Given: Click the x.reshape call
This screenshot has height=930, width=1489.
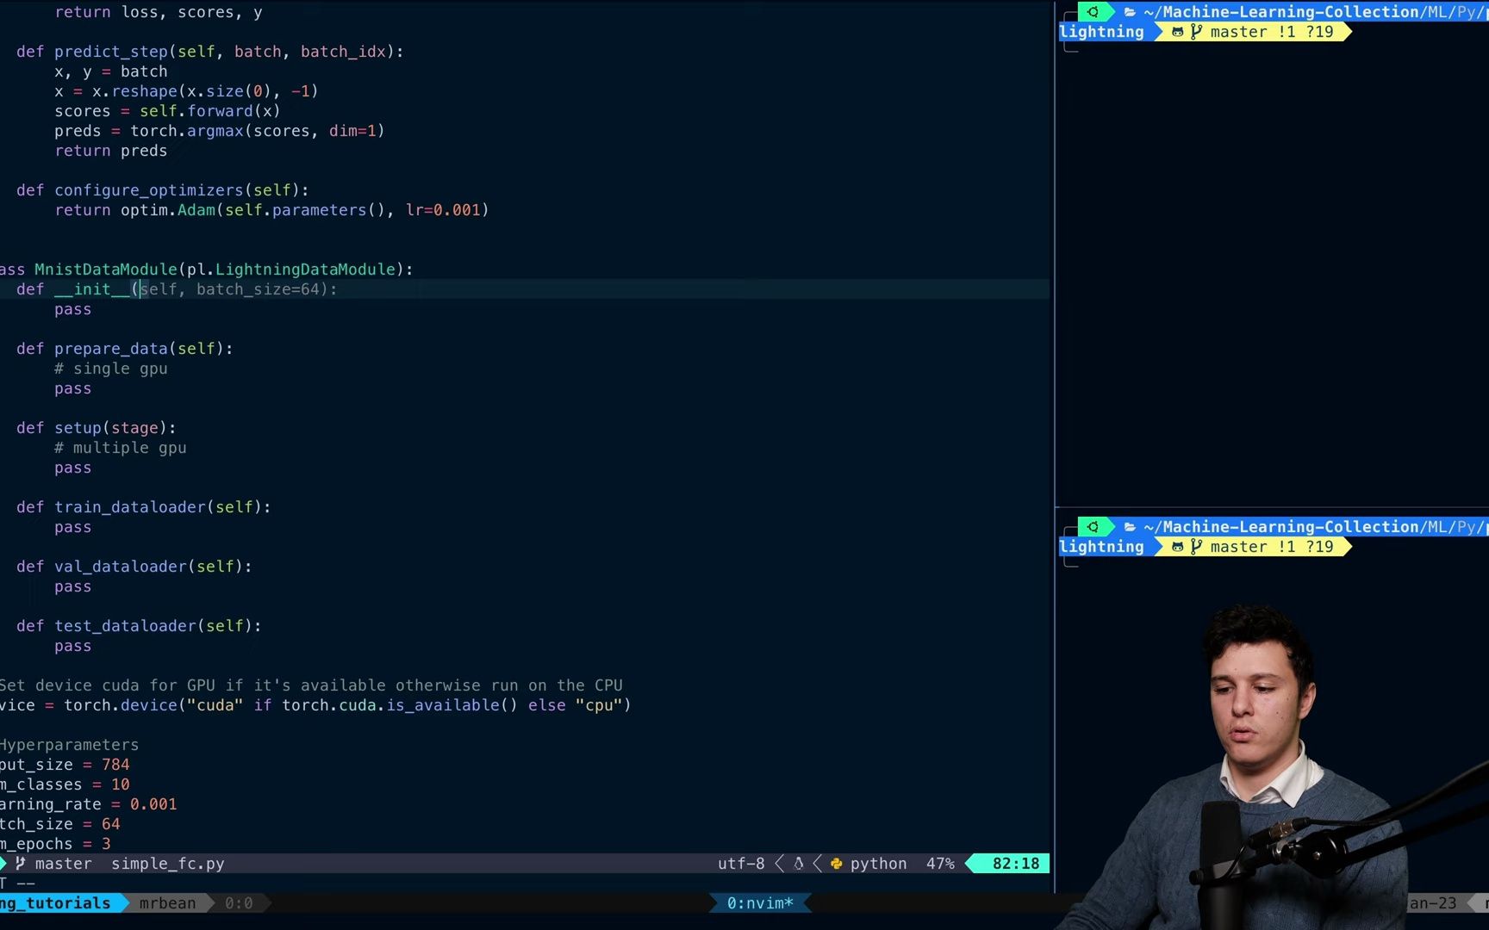Looking at the screenshot, I should coord(205,91).
